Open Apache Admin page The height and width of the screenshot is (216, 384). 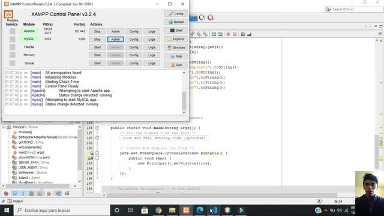(x=115, y=31)
